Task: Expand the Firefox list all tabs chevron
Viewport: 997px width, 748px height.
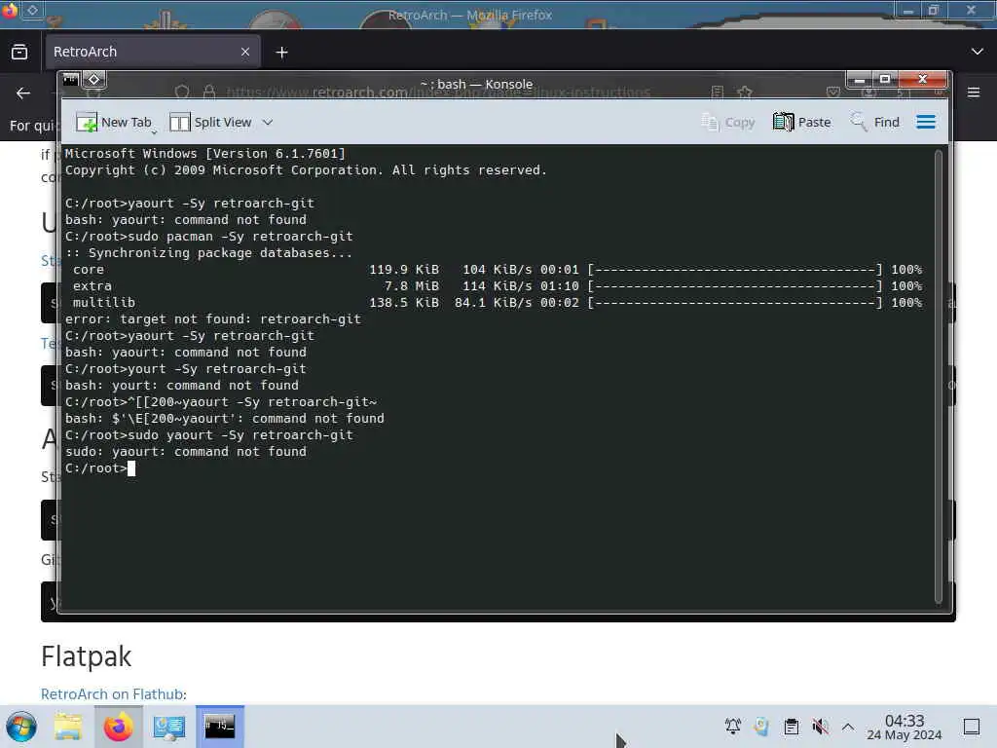Action: [978, 53]
